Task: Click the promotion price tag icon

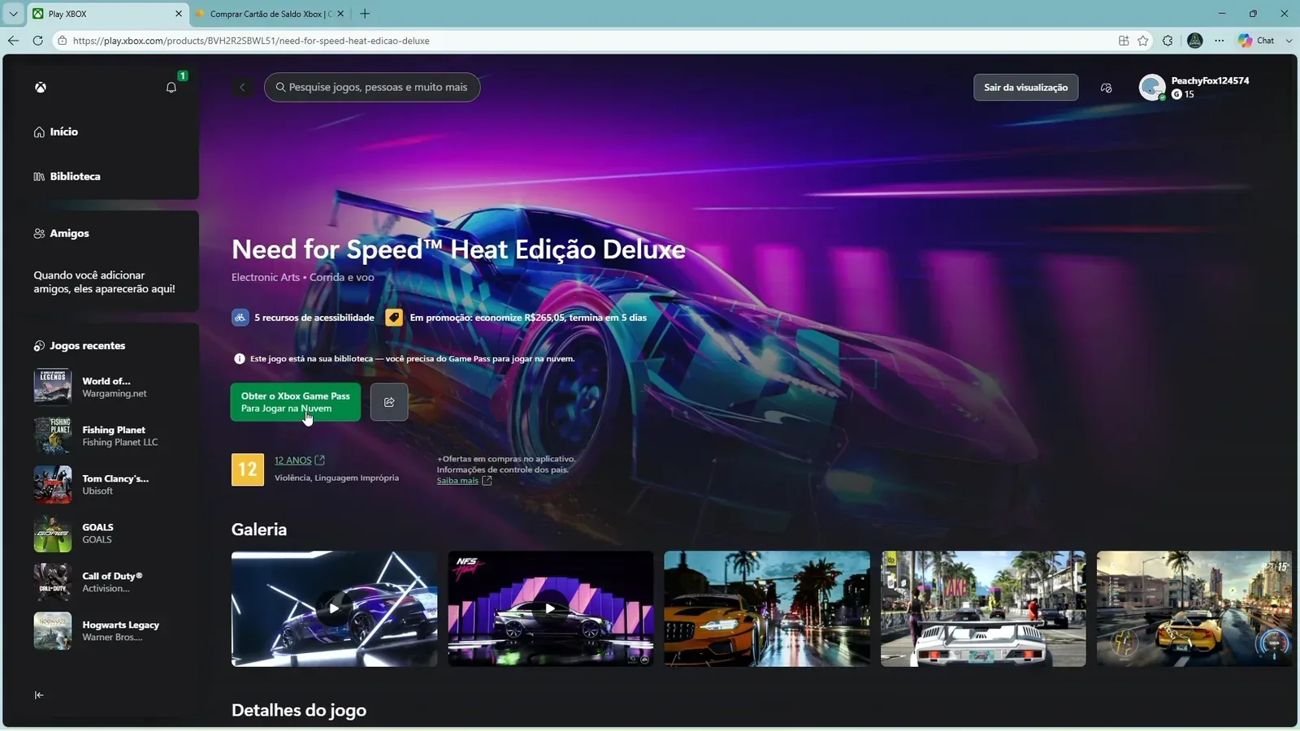Action: pyautogui.click(x=394, y=318)
